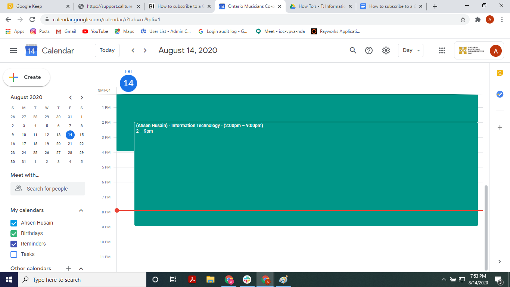The width and height of the screenshot is (510, 287).
Task: Open Payworks Application bookmark
Action: click(x=336, y=31)
